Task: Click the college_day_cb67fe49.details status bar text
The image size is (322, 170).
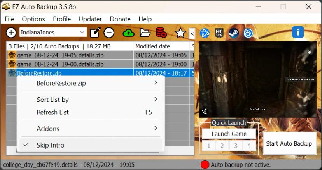Action: click(x=69, y=165)
